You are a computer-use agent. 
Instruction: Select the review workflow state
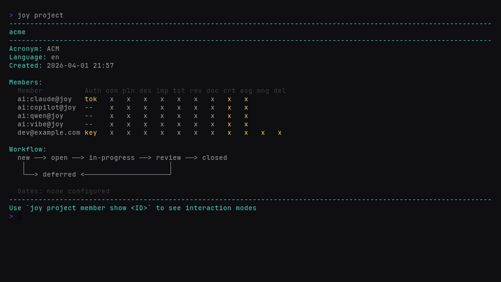pyautogui.click(x=169, y=157)
